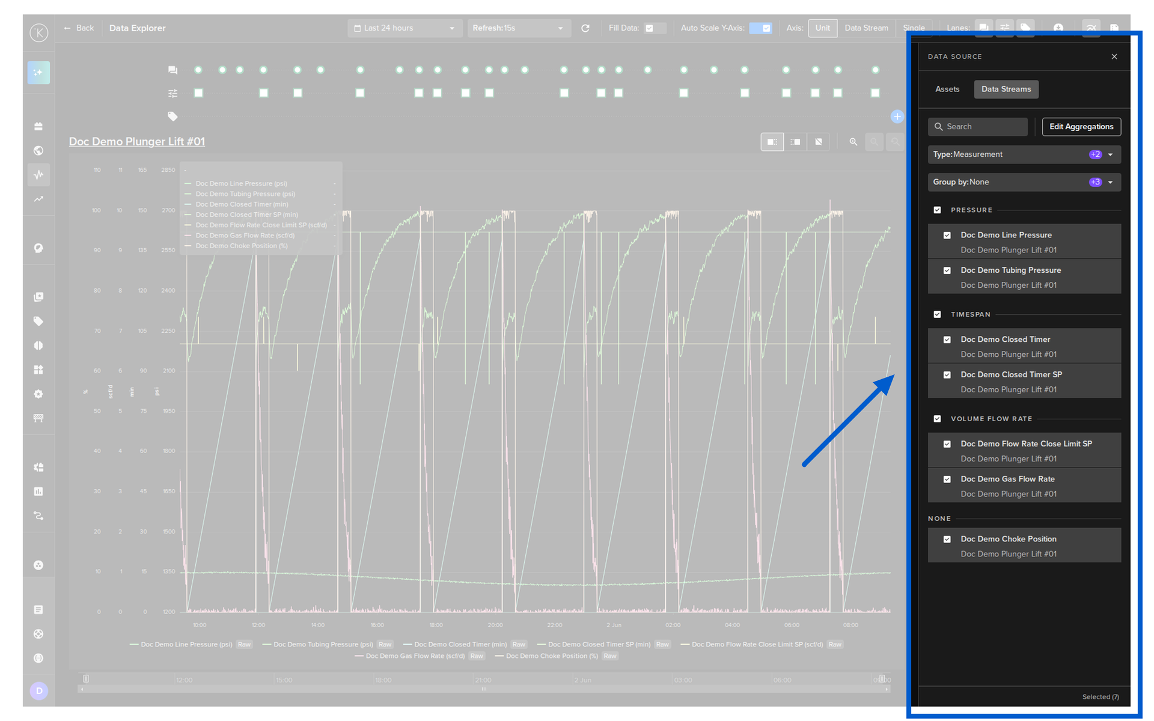Switch to the Assets tab
Screen dimensions: 1154x721
coord(947,90)
